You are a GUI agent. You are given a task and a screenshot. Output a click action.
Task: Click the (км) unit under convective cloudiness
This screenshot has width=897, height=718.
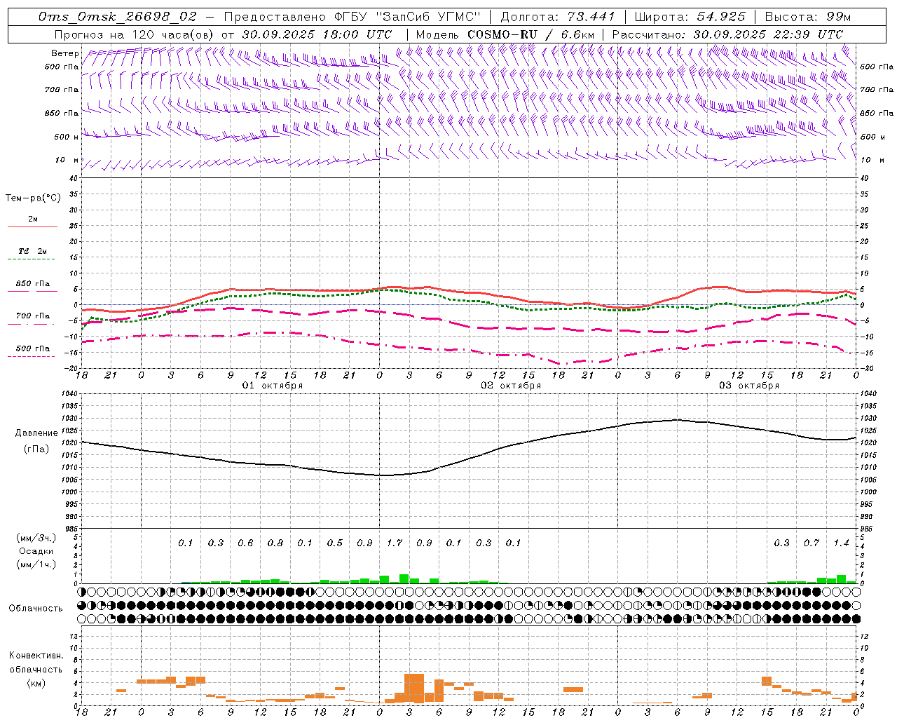pyautogui.click(x=36, y=683)
